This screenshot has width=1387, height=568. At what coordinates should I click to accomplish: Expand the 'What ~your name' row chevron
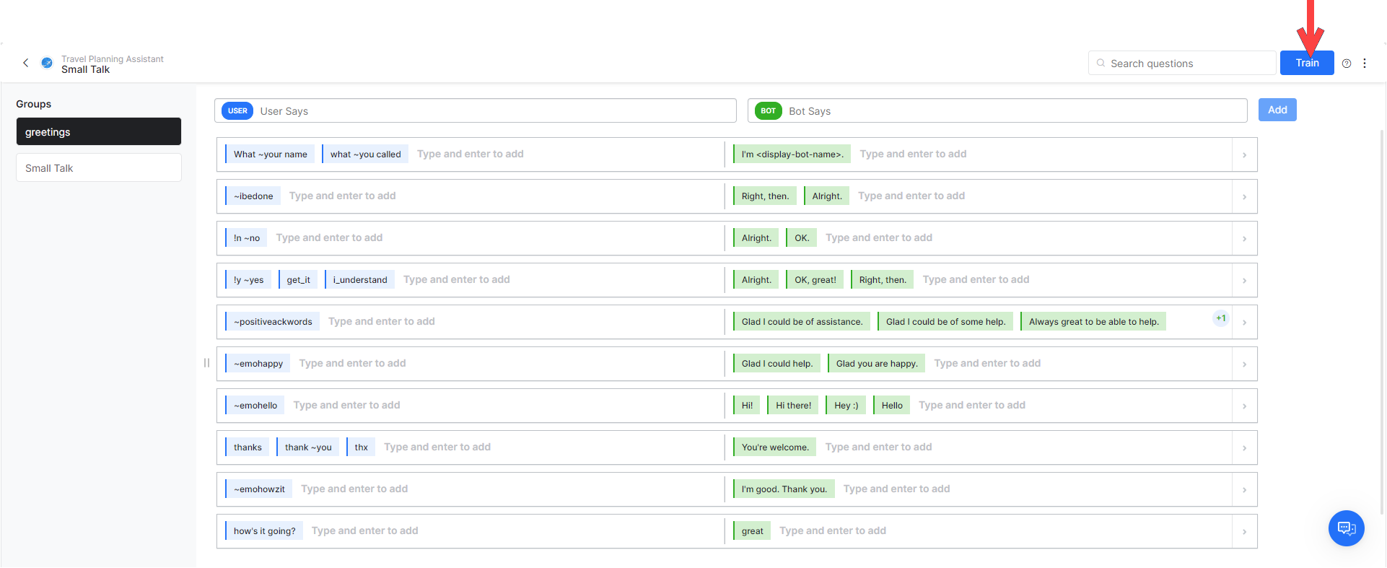1244,155
